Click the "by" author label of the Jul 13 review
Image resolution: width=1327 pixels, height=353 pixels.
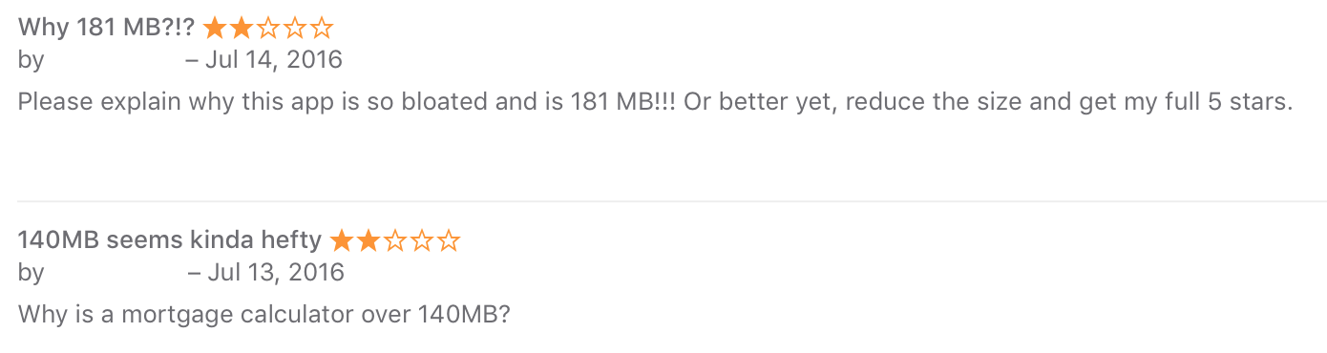click(31, 274)
